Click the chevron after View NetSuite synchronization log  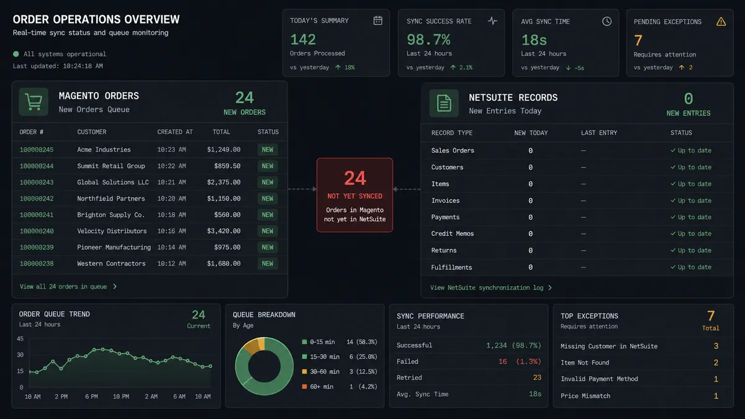coord(549,288)
